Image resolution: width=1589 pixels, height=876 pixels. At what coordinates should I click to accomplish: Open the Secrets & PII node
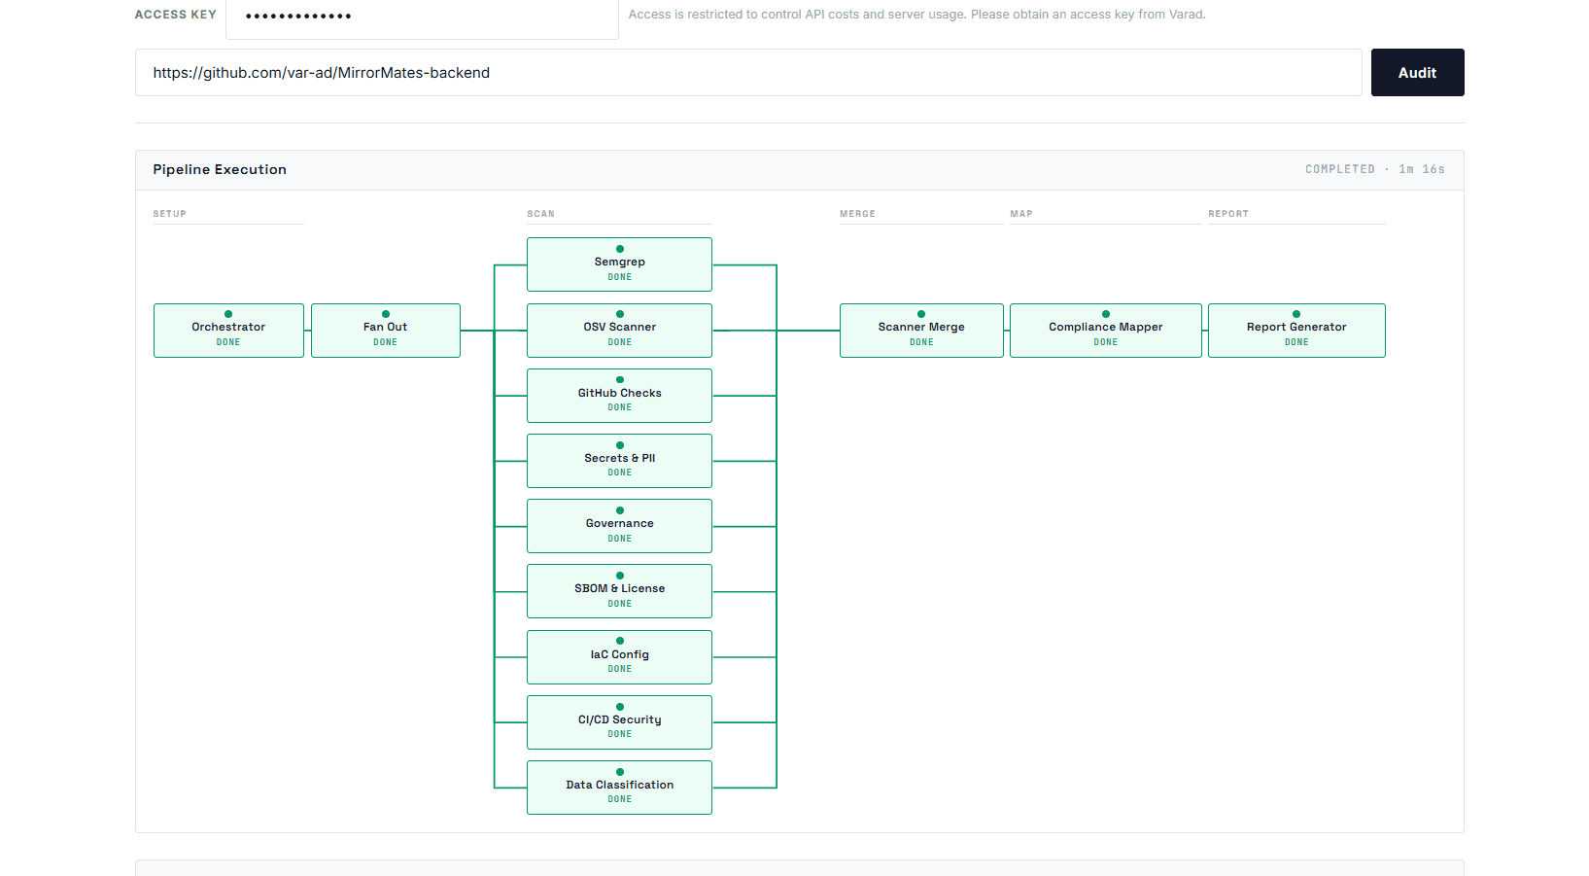coord(619,461)
